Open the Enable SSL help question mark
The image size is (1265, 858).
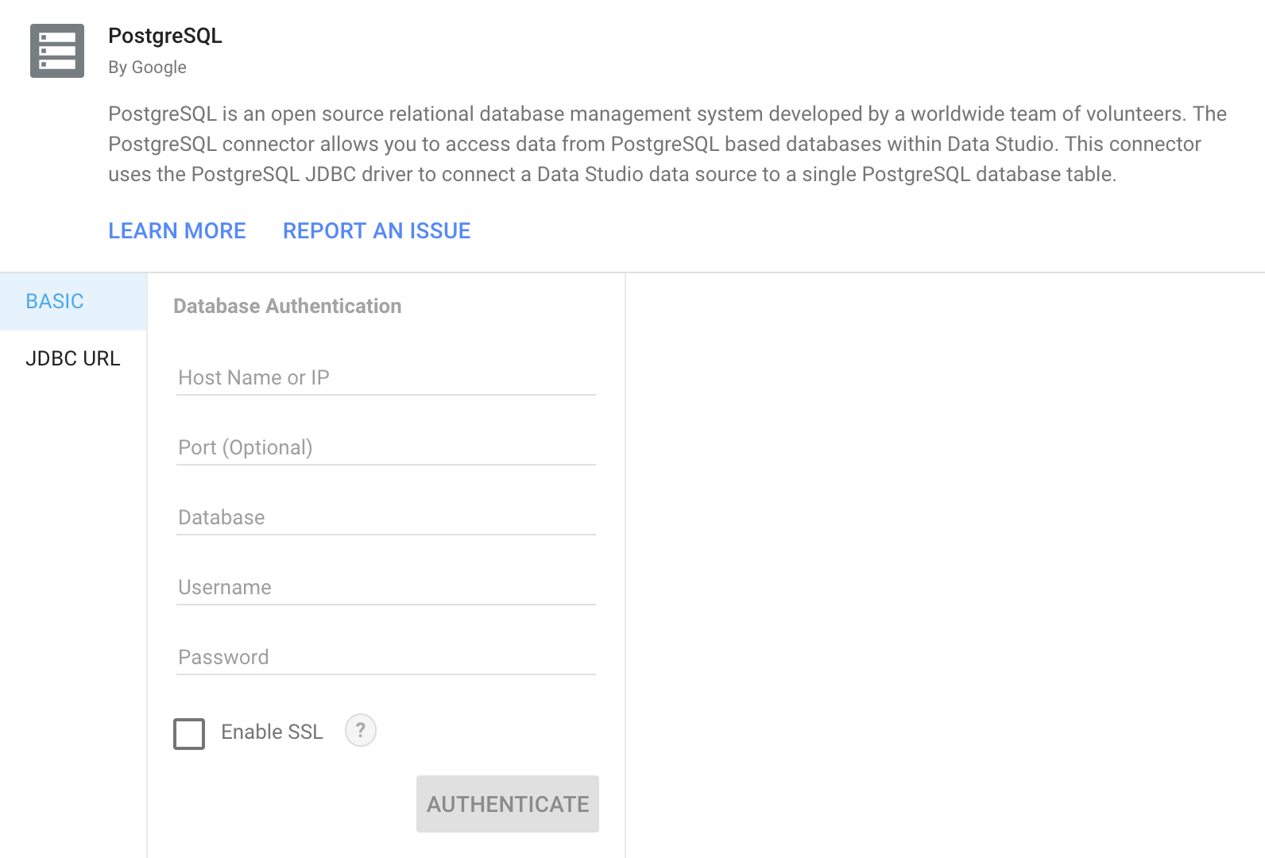(x=361, y=730)
